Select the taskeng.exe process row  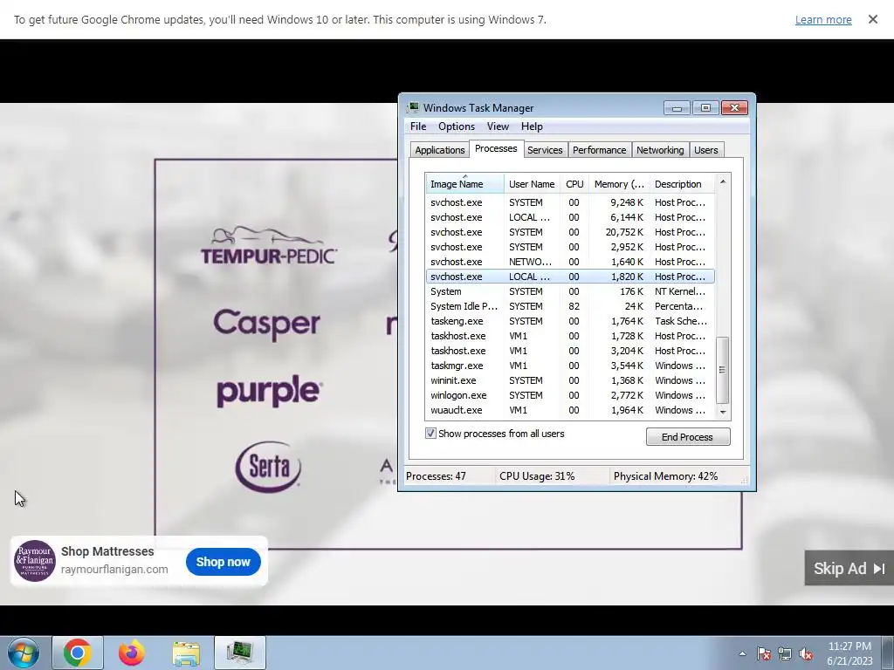(570, 321)
